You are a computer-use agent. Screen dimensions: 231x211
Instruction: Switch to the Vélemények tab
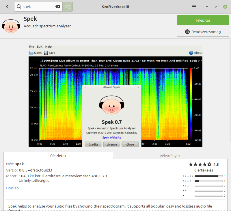tap(170, 156)
